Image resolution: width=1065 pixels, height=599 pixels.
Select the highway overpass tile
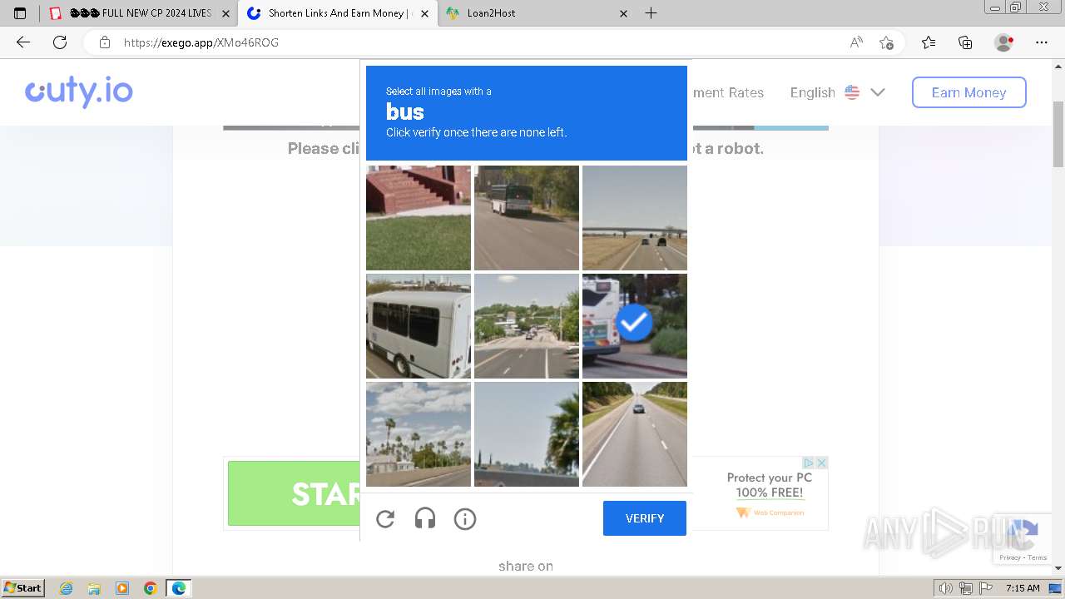click(635, 218)
